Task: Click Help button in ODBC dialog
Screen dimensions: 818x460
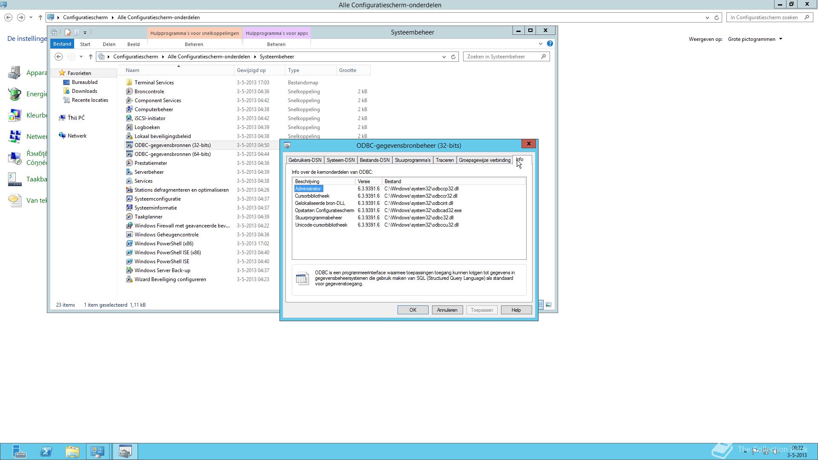Action: point(516,310)
